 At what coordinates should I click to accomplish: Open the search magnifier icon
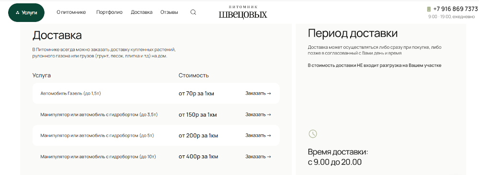193,12
